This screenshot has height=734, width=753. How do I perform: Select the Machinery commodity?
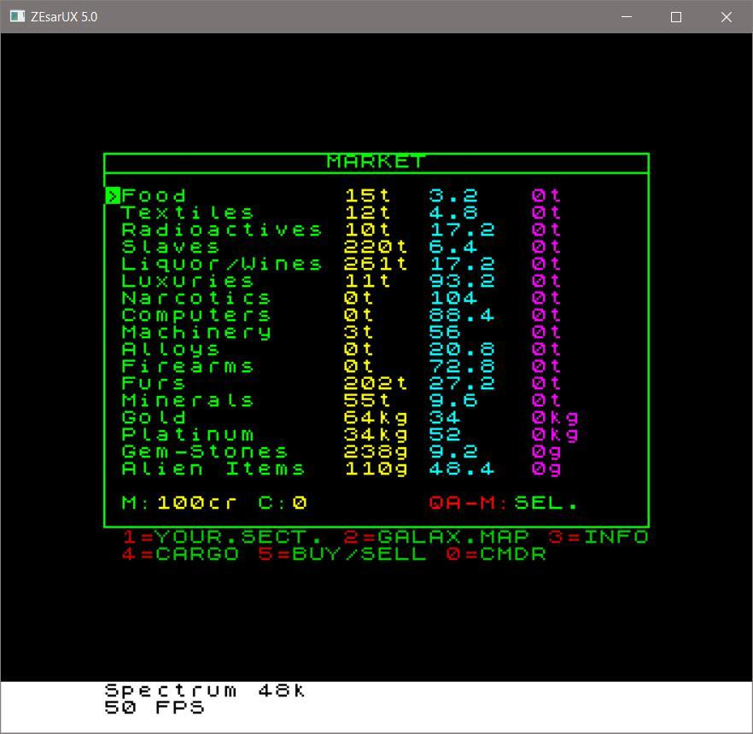[341, 332]
